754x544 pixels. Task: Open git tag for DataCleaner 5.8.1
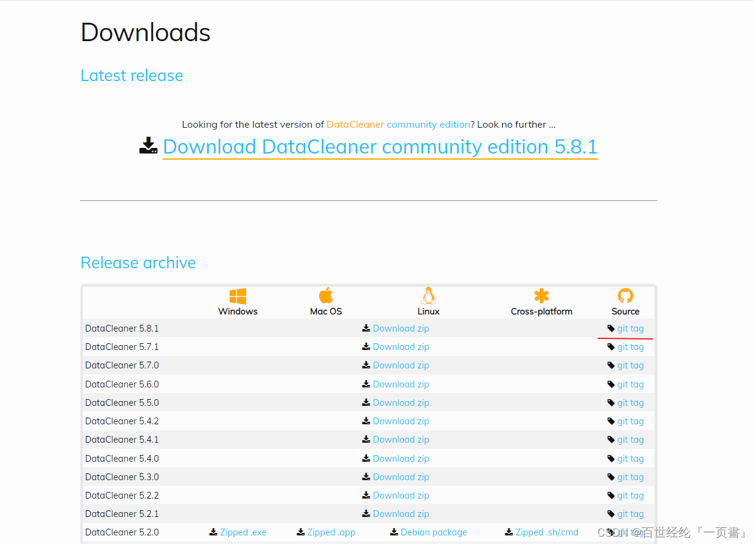tap(631, 328)
